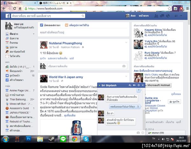191x149 pixels.
Task: Click the Windows Start orb
Action: (x=6, y=139)
